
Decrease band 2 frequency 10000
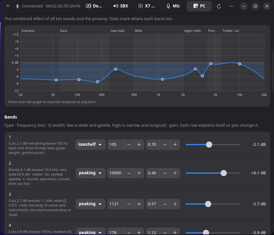(129, 173)
